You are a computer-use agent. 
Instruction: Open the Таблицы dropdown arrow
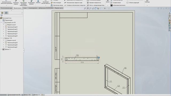[x=147, y=5]
